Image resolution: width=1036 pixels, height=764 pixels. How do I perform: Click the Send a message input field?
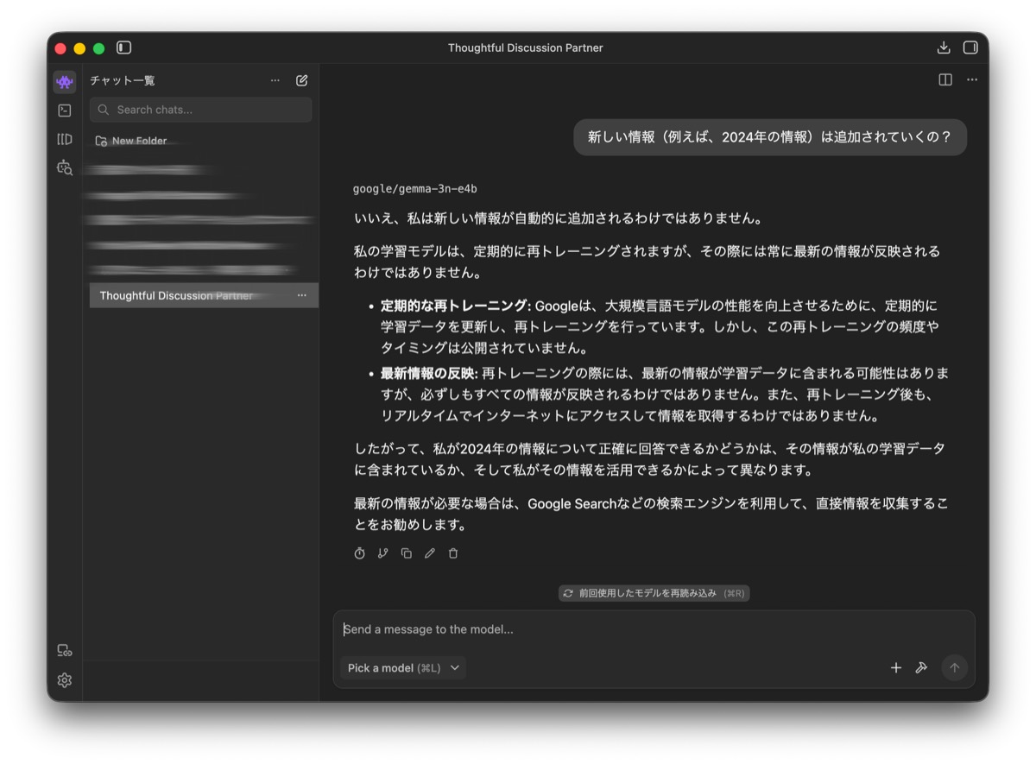tap(654, 629)
